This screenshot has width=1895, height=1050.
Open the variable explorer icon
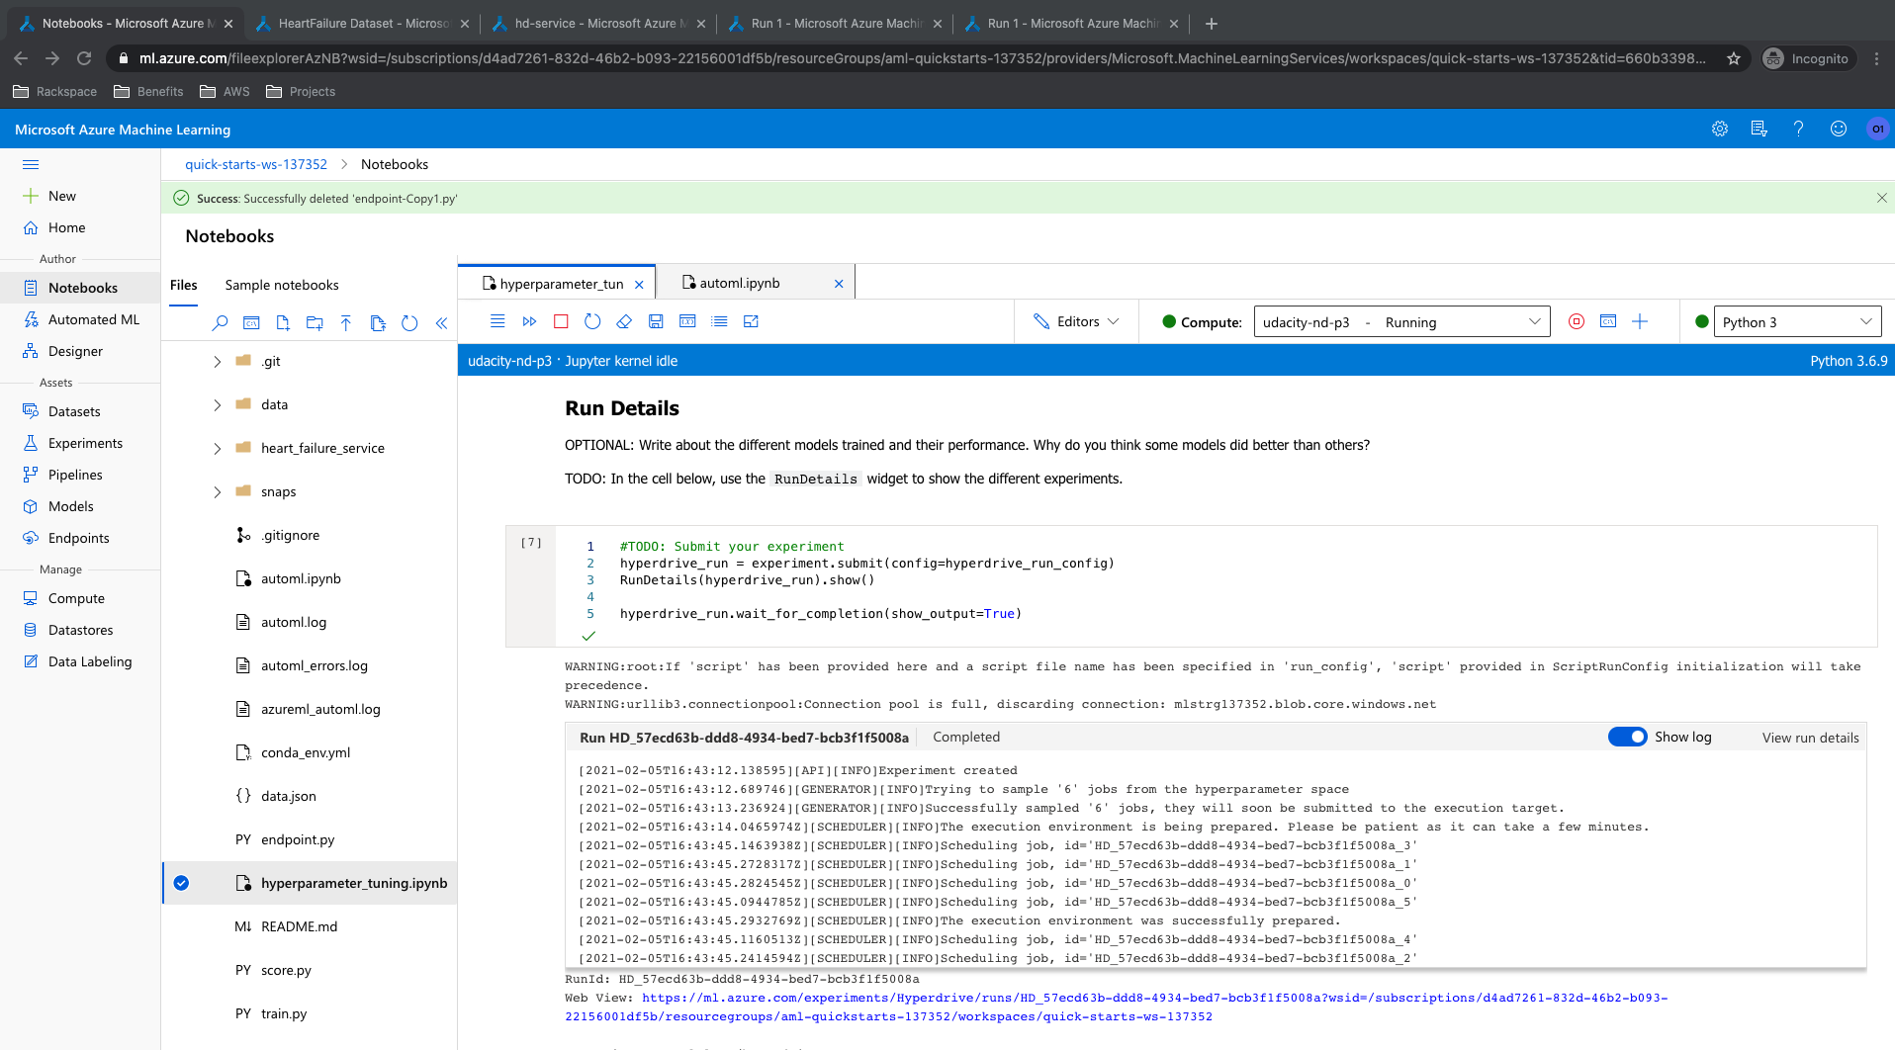tap(687, 321)
